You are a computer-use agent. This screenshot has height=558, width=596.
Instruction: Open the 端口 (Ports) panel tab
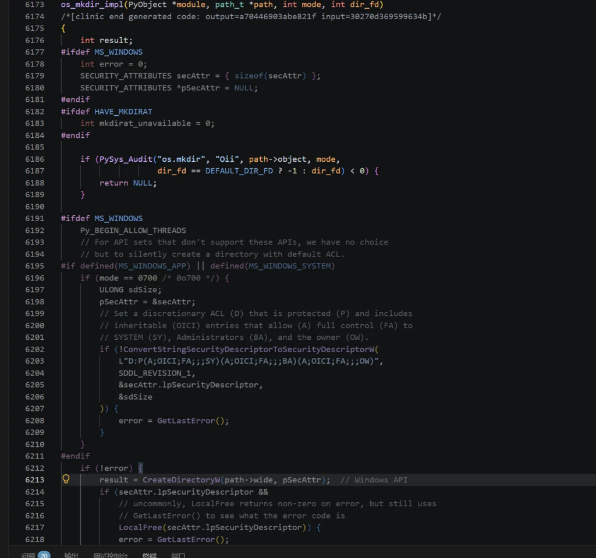[178, 555]
